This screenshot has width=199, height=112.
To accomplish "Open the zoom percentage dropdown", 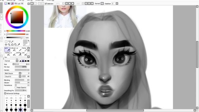I will (x=63, y=3).
